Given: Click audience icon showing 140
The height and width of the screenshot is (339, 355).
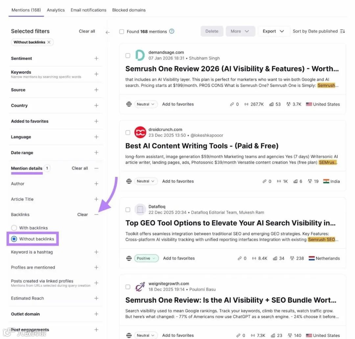Looking at the screenshot, I should coord(290,335).
